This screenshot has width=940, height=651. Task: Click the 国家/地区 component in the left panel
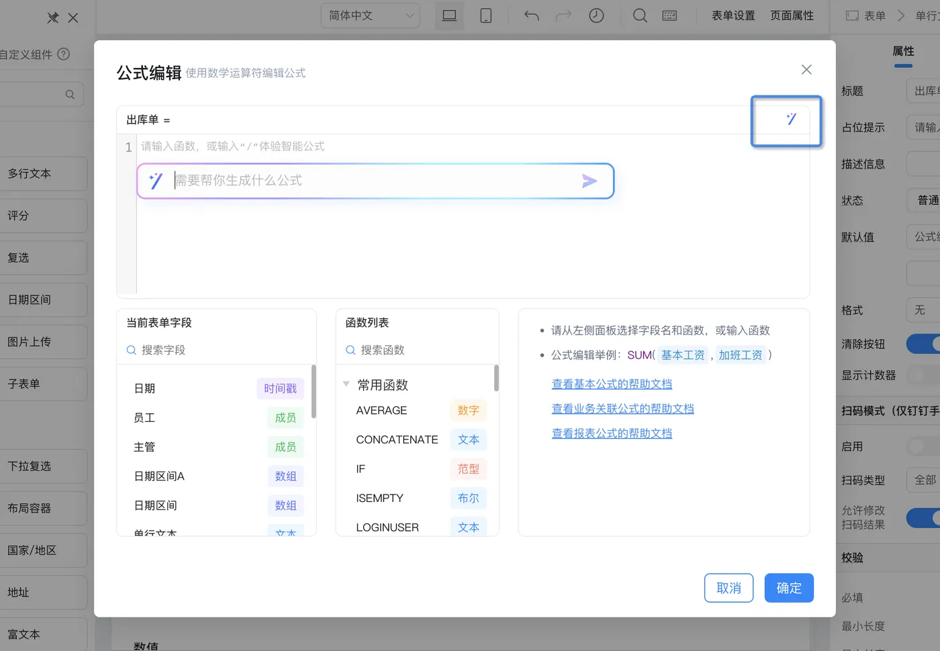[43, 550]
